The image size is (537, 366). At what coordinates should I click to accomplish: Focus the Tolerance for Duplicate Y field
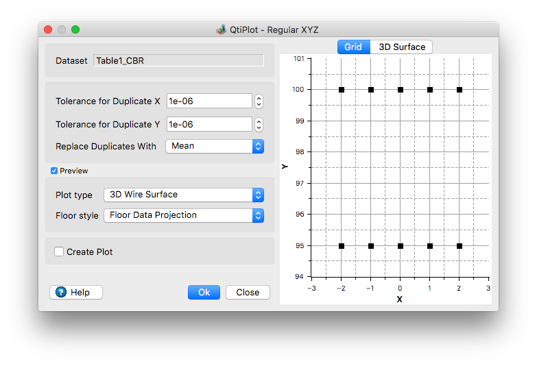point(208,124)
